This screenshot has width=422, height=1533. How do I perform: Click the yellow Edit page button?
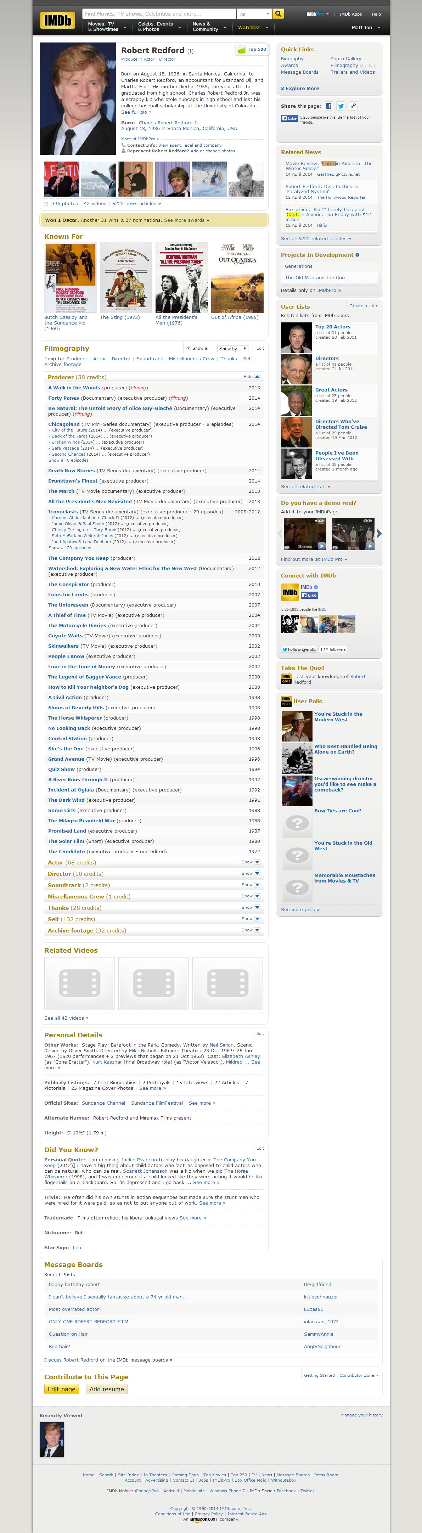(x=61, y=1388)
